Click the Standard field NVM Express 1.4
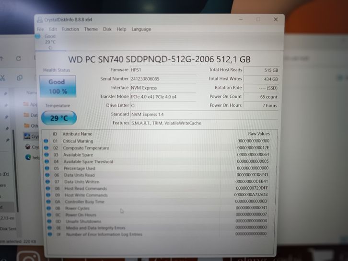 point(204,114)
